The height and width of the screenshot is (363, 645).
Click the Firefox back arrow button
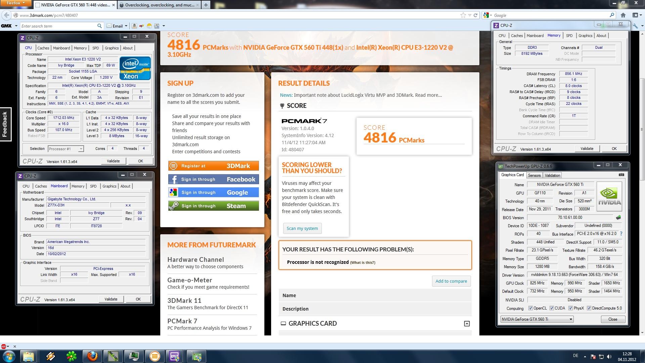tap(7, 15)
